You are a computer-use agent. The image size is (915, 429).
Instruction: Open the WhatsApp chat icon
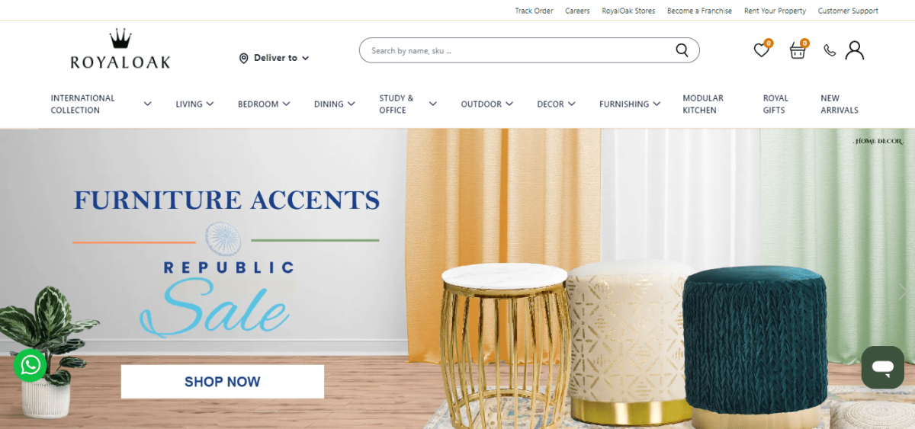[x=30, y=365]
